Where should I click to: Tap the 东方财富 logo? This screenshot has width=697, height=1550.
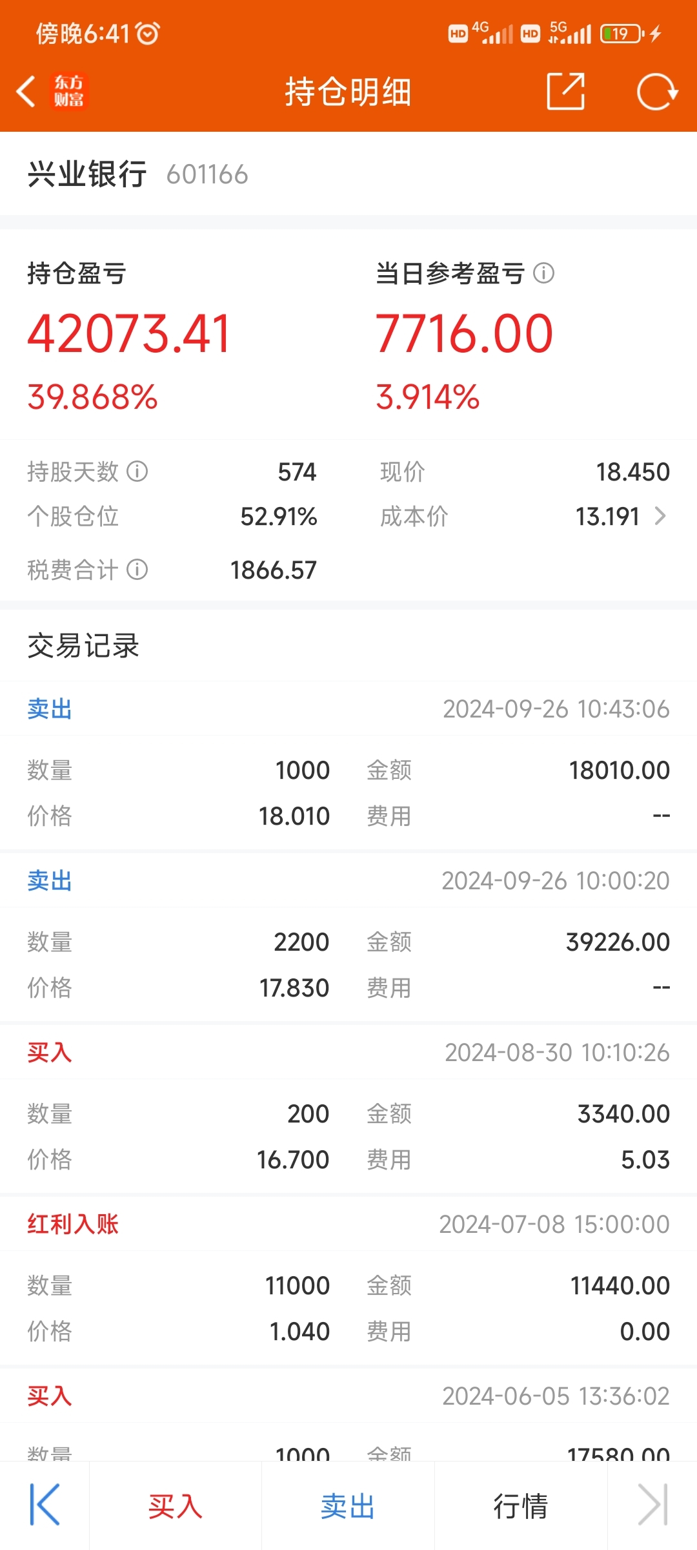(x=68, y=91)
